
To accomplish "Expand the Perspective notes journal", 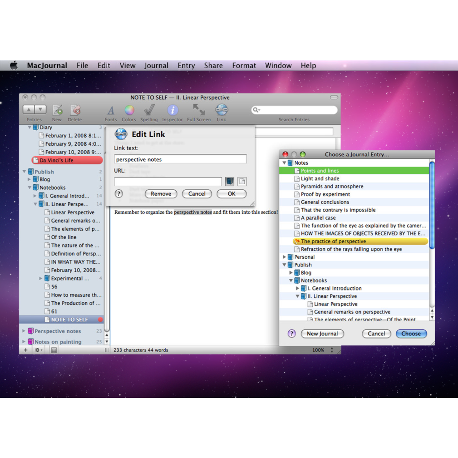I will pyautogui.click(x=24, y=331).
